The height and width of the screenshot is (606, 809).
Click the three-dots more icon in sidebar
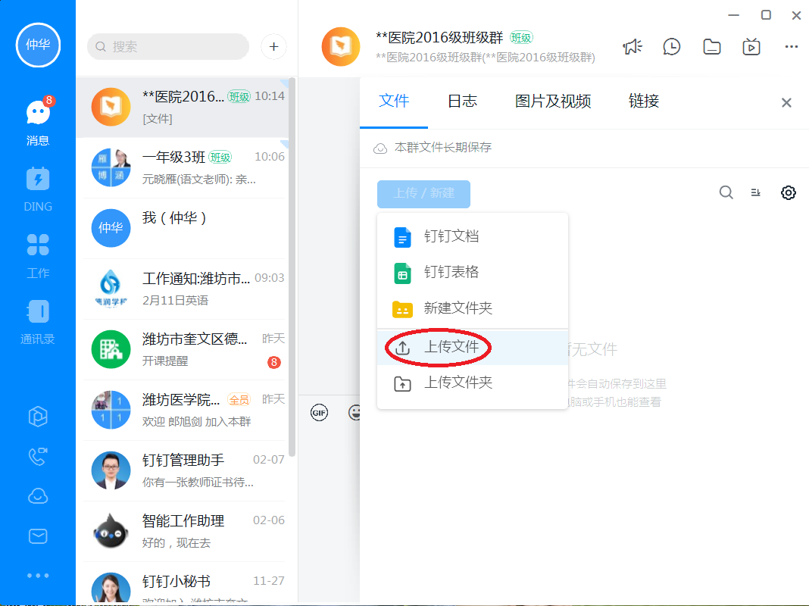pos(38,576)
